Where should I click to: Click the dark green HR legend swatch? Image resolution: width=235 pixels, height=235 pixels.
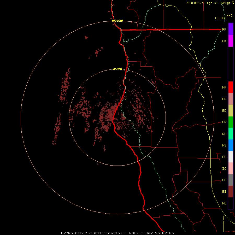(231, 122)
